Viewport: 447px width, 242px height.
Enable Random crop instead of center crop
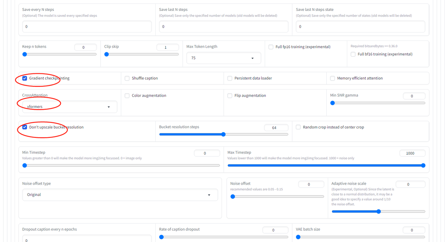point(298,127)
